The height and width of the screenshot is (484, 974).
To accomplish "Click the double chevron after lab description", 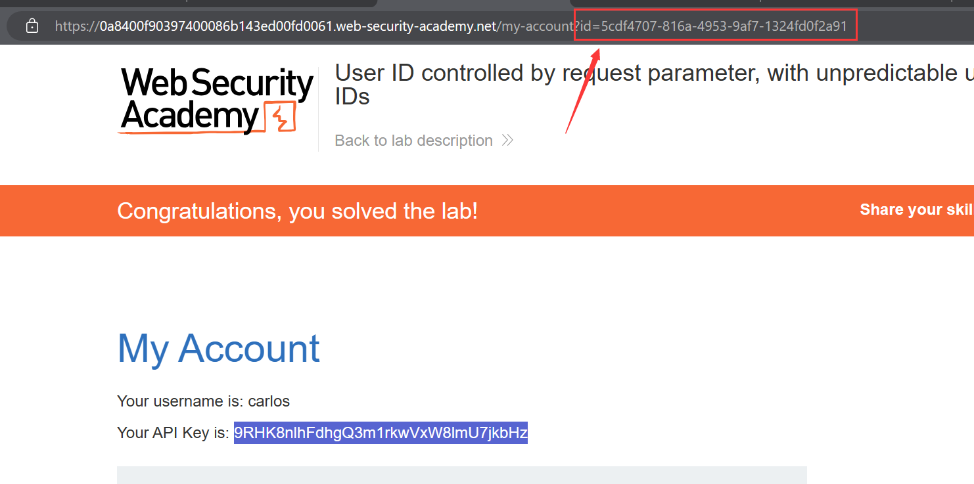I will [x=507, y=141].
